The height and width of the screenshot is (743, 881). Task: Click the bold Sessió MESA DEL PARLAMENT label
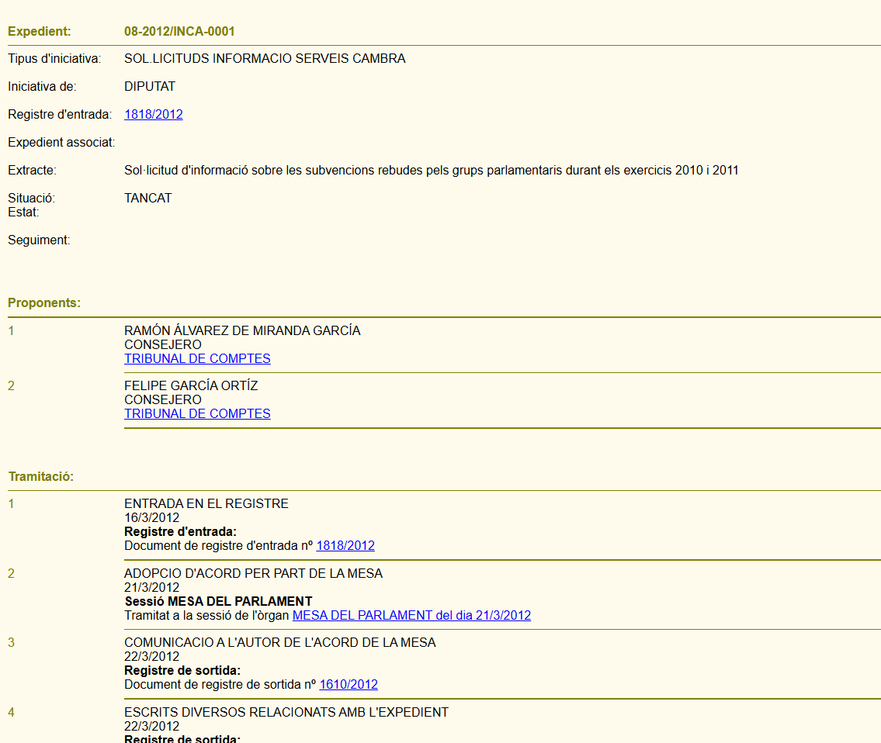(218, 602)
